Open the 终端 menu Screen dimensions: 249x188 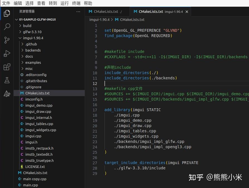point(76,3)
